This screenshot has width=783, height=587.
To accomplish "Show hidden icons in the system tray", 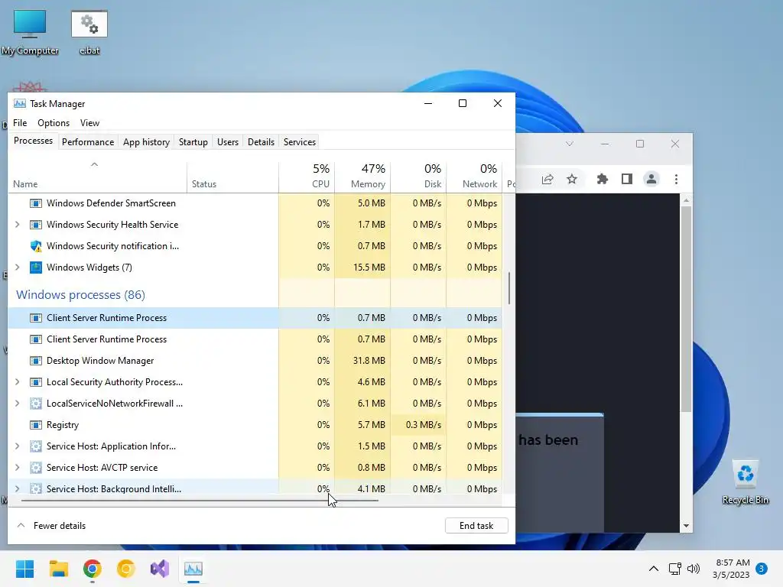I will (653, 569).
